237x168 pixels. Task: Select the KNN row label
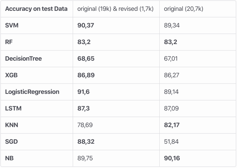click(12, 125)
